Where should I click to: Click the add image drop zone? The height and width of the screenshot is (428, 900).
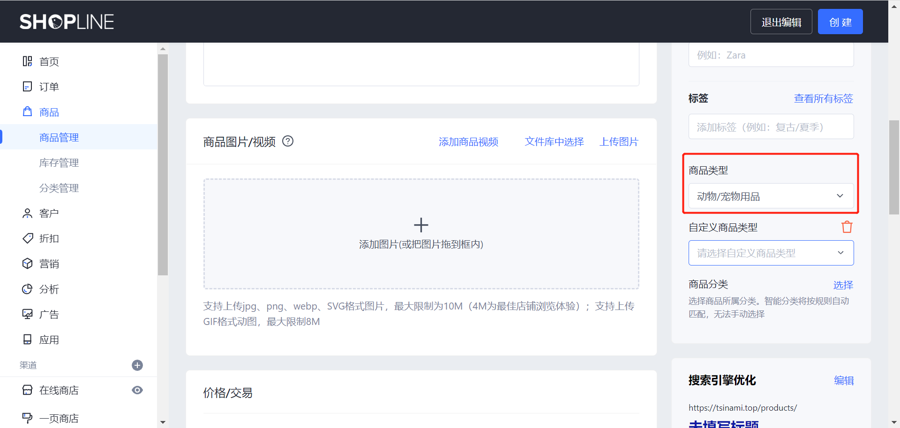(x=421, y=234)
